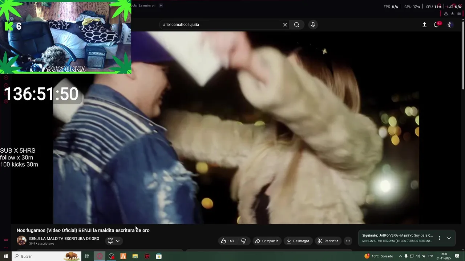Clear the search box text with X
This screenshot has width=465, height=261.
pyautogui.click(x=285, y=25)
